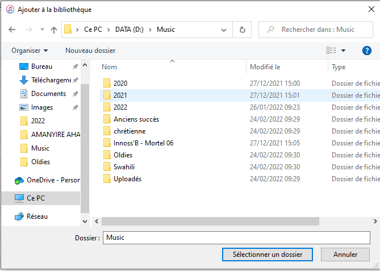Click the magnifier search icon
This screenshot has height=271, width=380.
270,30
